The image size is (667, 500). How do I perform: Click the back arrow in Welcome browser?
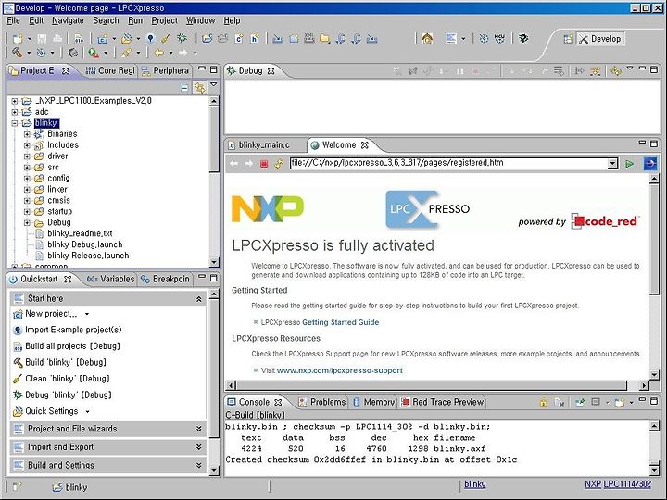[x=233, y=164]
